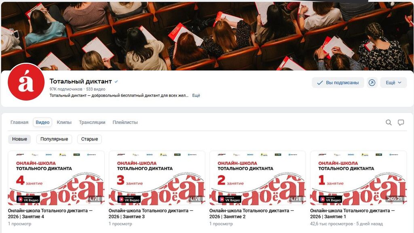
Task: Select the Старые sort filter
Action: click(89, 139)
